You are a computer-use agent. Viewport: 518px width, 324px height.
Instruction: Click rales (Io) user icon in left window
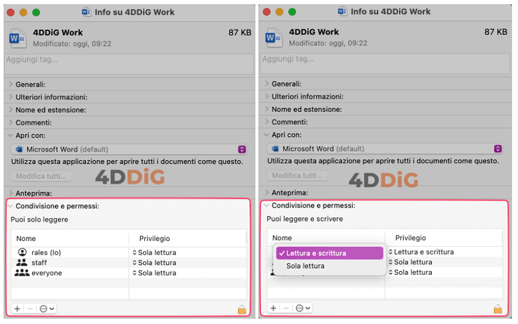[22, 252]
